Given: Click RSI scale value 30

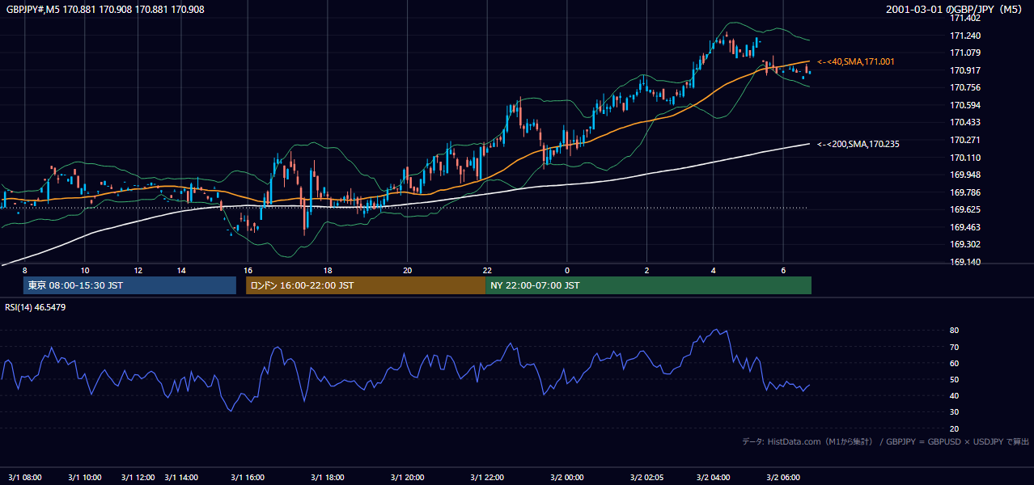Looking at the screenshot, I should coord(955,412).
